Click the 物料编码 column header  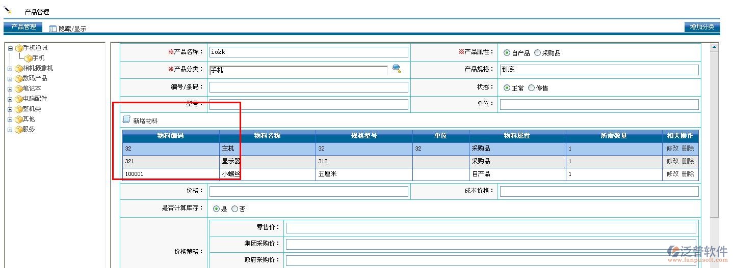point(171,136)
